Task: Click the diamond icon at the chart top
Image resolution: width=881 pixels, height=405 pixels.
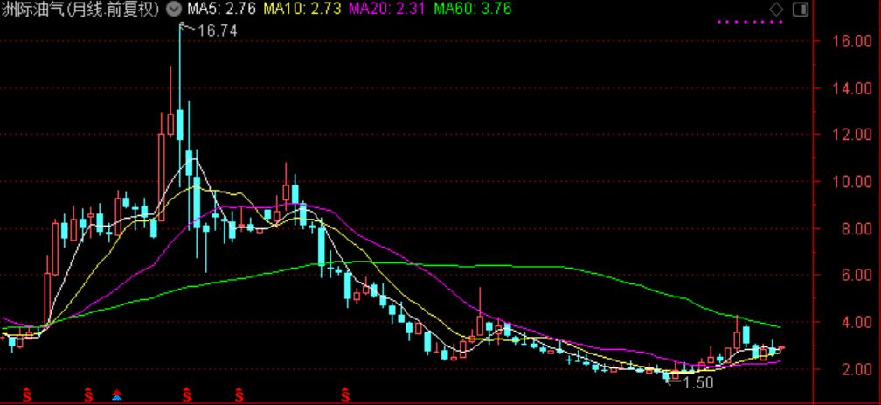Action: [x=776, y=9]
